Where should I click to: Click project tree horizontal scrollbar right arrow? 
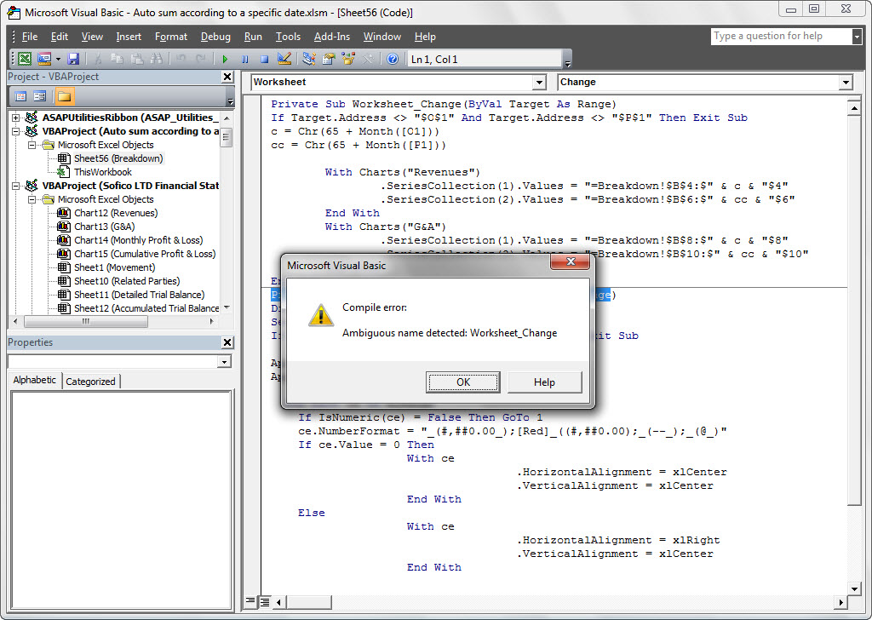pyautogui.click(x=211, y=321)
